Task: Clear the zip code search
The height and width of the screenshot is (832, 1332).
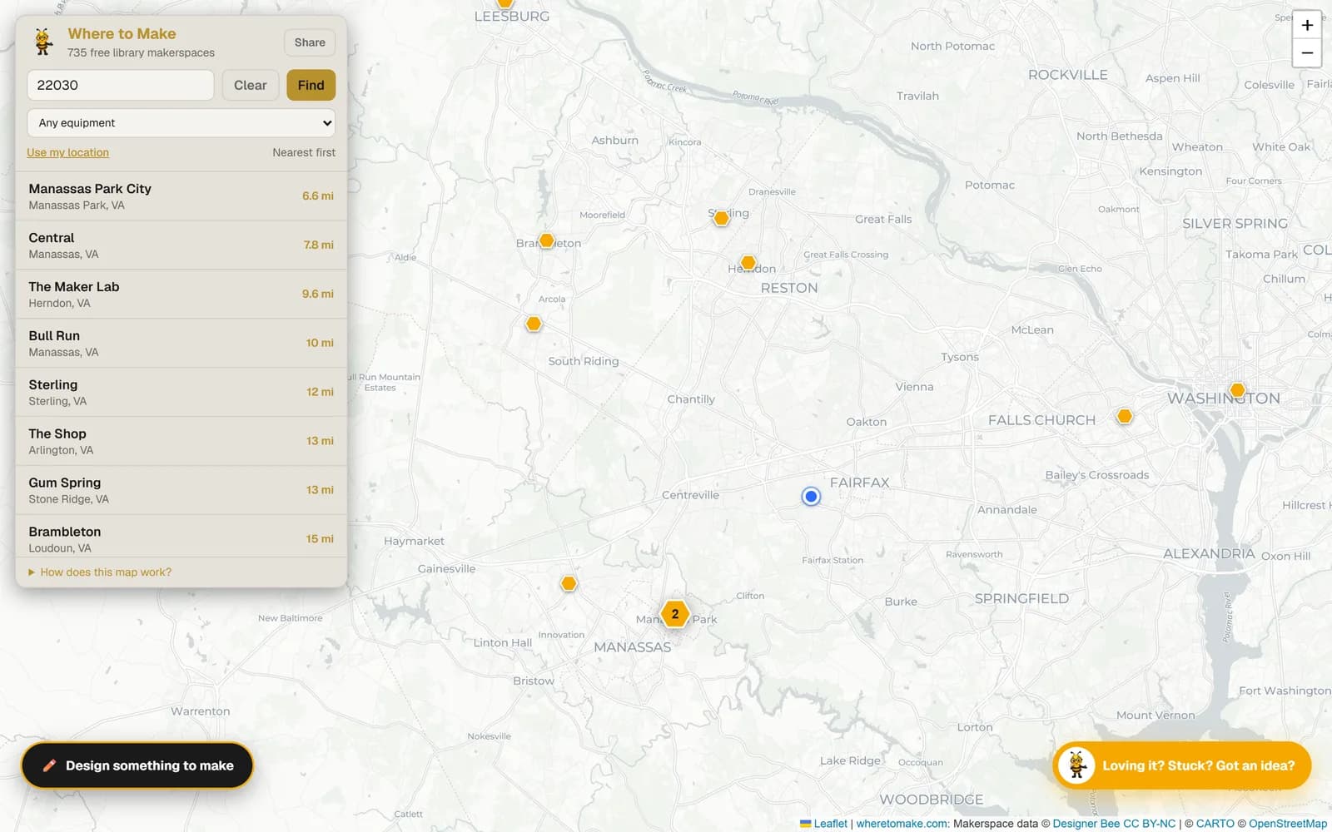Action: pyautogui.click(x=250, y=85)
